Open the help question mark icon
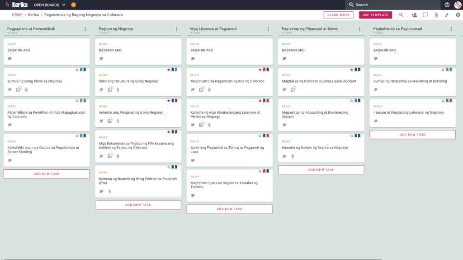 point(447,5)
